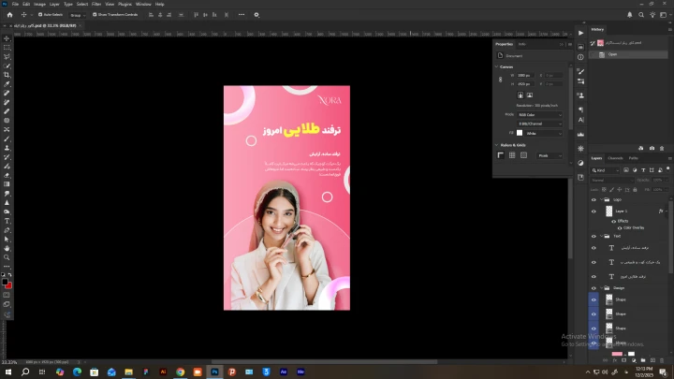Set canvas to landscape orientation
674x379 pixels.
529,95
